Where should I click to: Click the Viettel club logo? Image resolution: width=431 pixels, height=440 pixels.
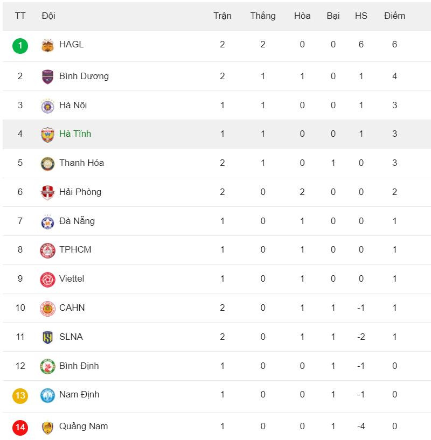pos(48,279)
